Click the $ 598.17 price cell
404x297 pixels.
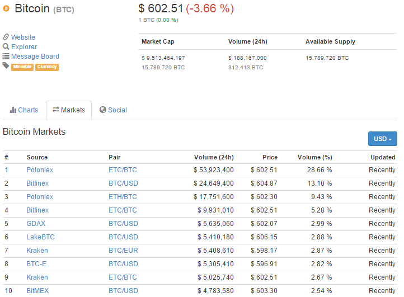pyautogui.click(x=264, y=251)
